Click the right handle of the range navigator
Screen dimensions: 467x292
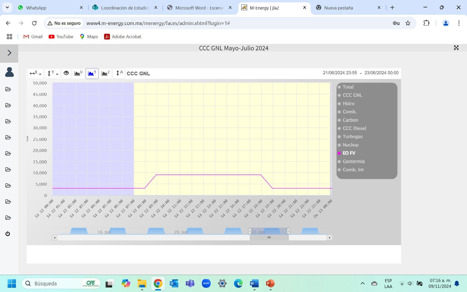click(x=288, y=231)
